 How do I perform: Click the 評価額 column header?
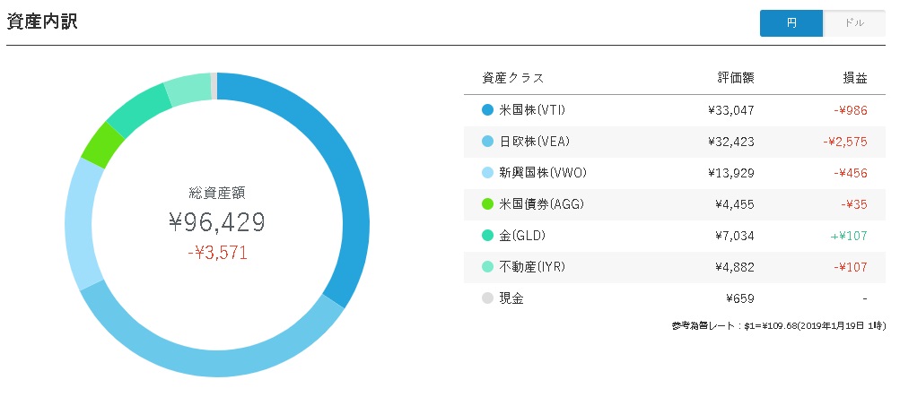pos(736,79)
